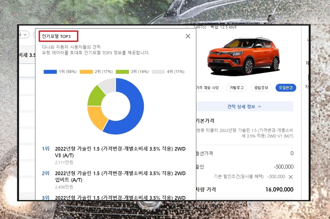Click the green 3위 (14%) legend swatch

click(x=122, y=72)
